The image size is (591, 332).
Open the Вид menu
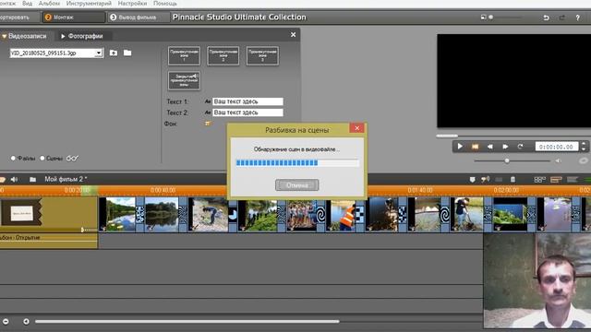click(27, 3)
